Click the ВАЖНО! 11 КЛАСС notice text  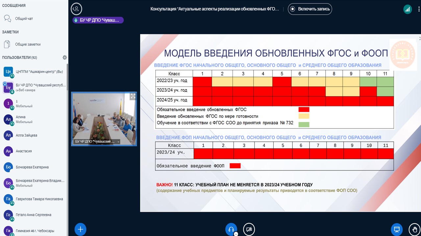click(x=235, y=185)
